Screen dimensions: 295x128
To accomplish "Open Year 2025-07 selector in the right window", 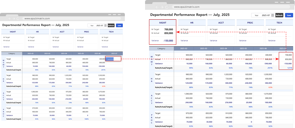I will [x=265, y=15].
